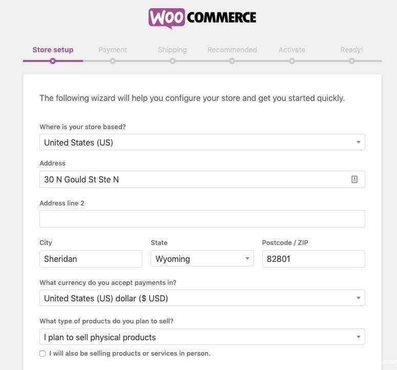
Task: Expand the product type dropdown
Action: coord(202,337)
